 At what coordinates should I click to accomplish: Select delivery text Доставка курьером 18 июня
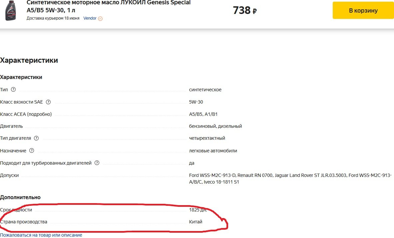point(53,18)
